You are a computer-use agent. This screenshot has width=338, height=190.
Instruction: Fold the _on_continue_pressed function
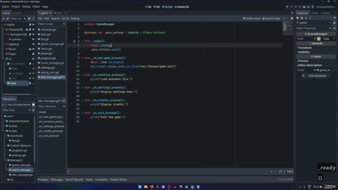82,75
